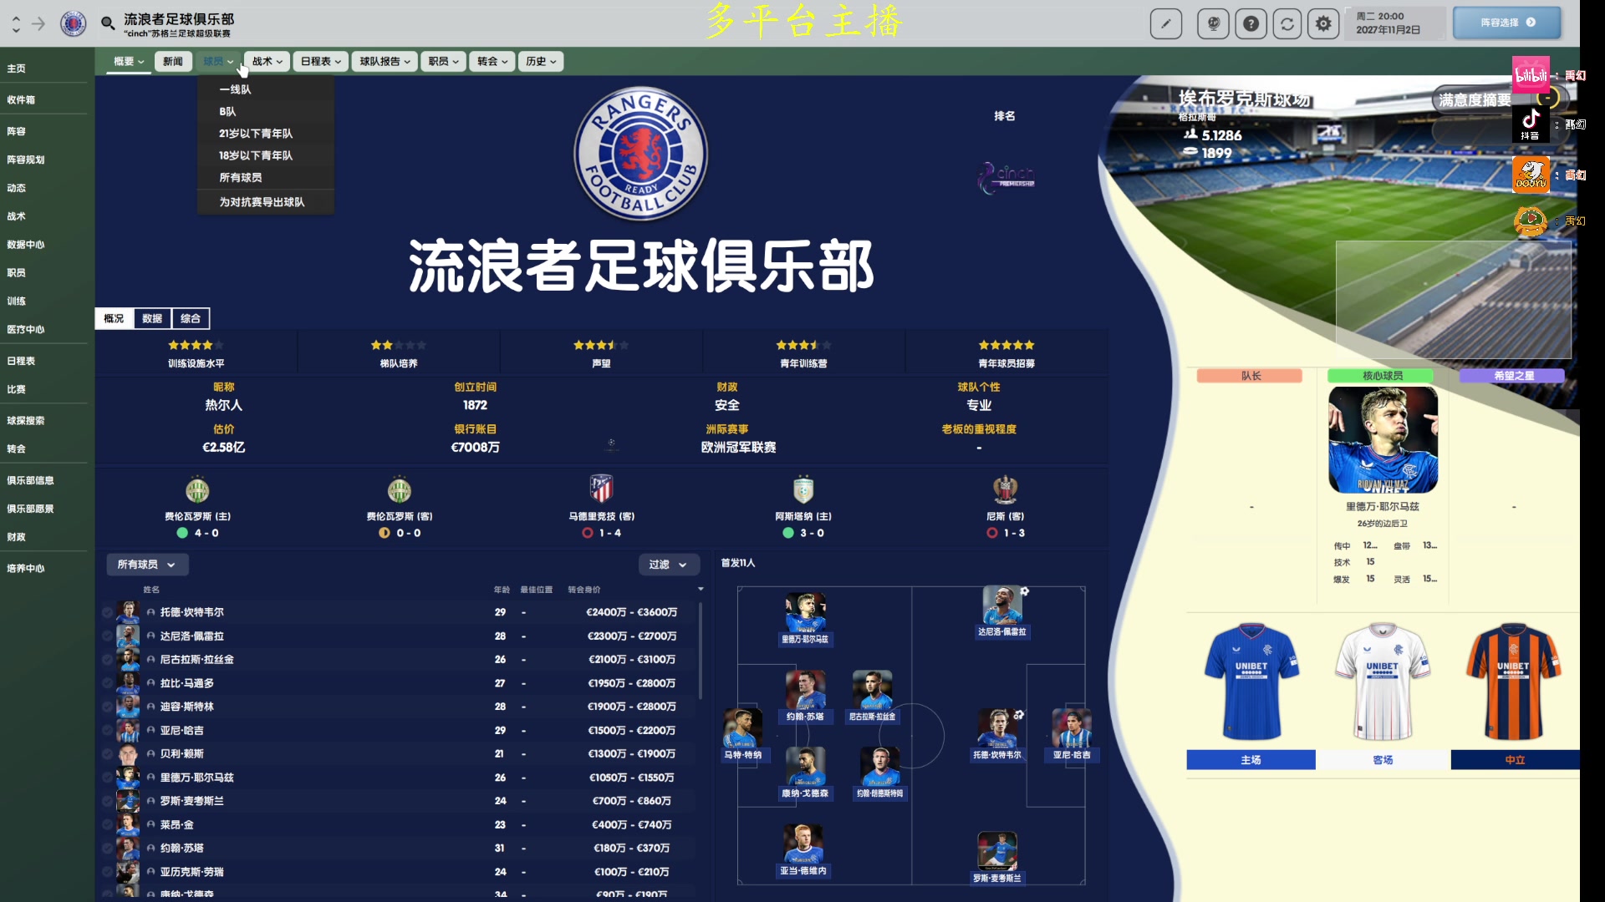
Task: Select 一线队 from the open 球员 menu
Action: click(x=237, y=89)
